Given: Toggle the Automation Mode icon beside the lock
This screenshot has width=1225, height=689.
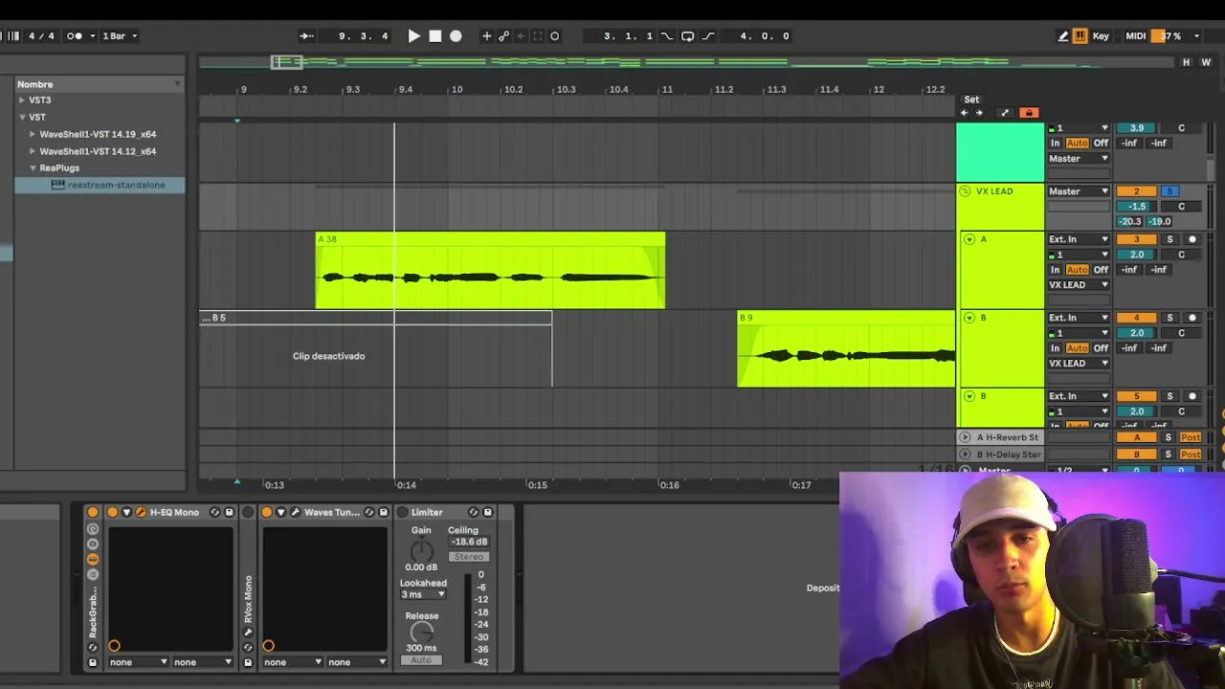Looking at the screenshot, I should click(x=1004, y=113).
